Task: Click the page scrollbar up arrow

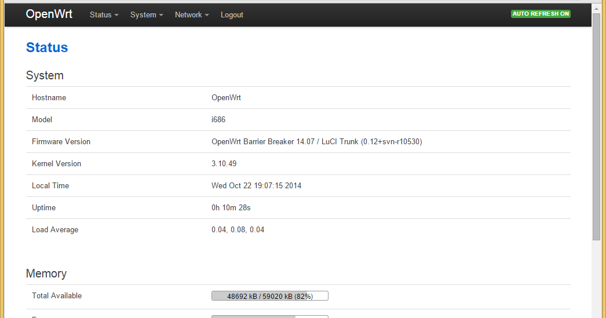Action: pos(596,8)
